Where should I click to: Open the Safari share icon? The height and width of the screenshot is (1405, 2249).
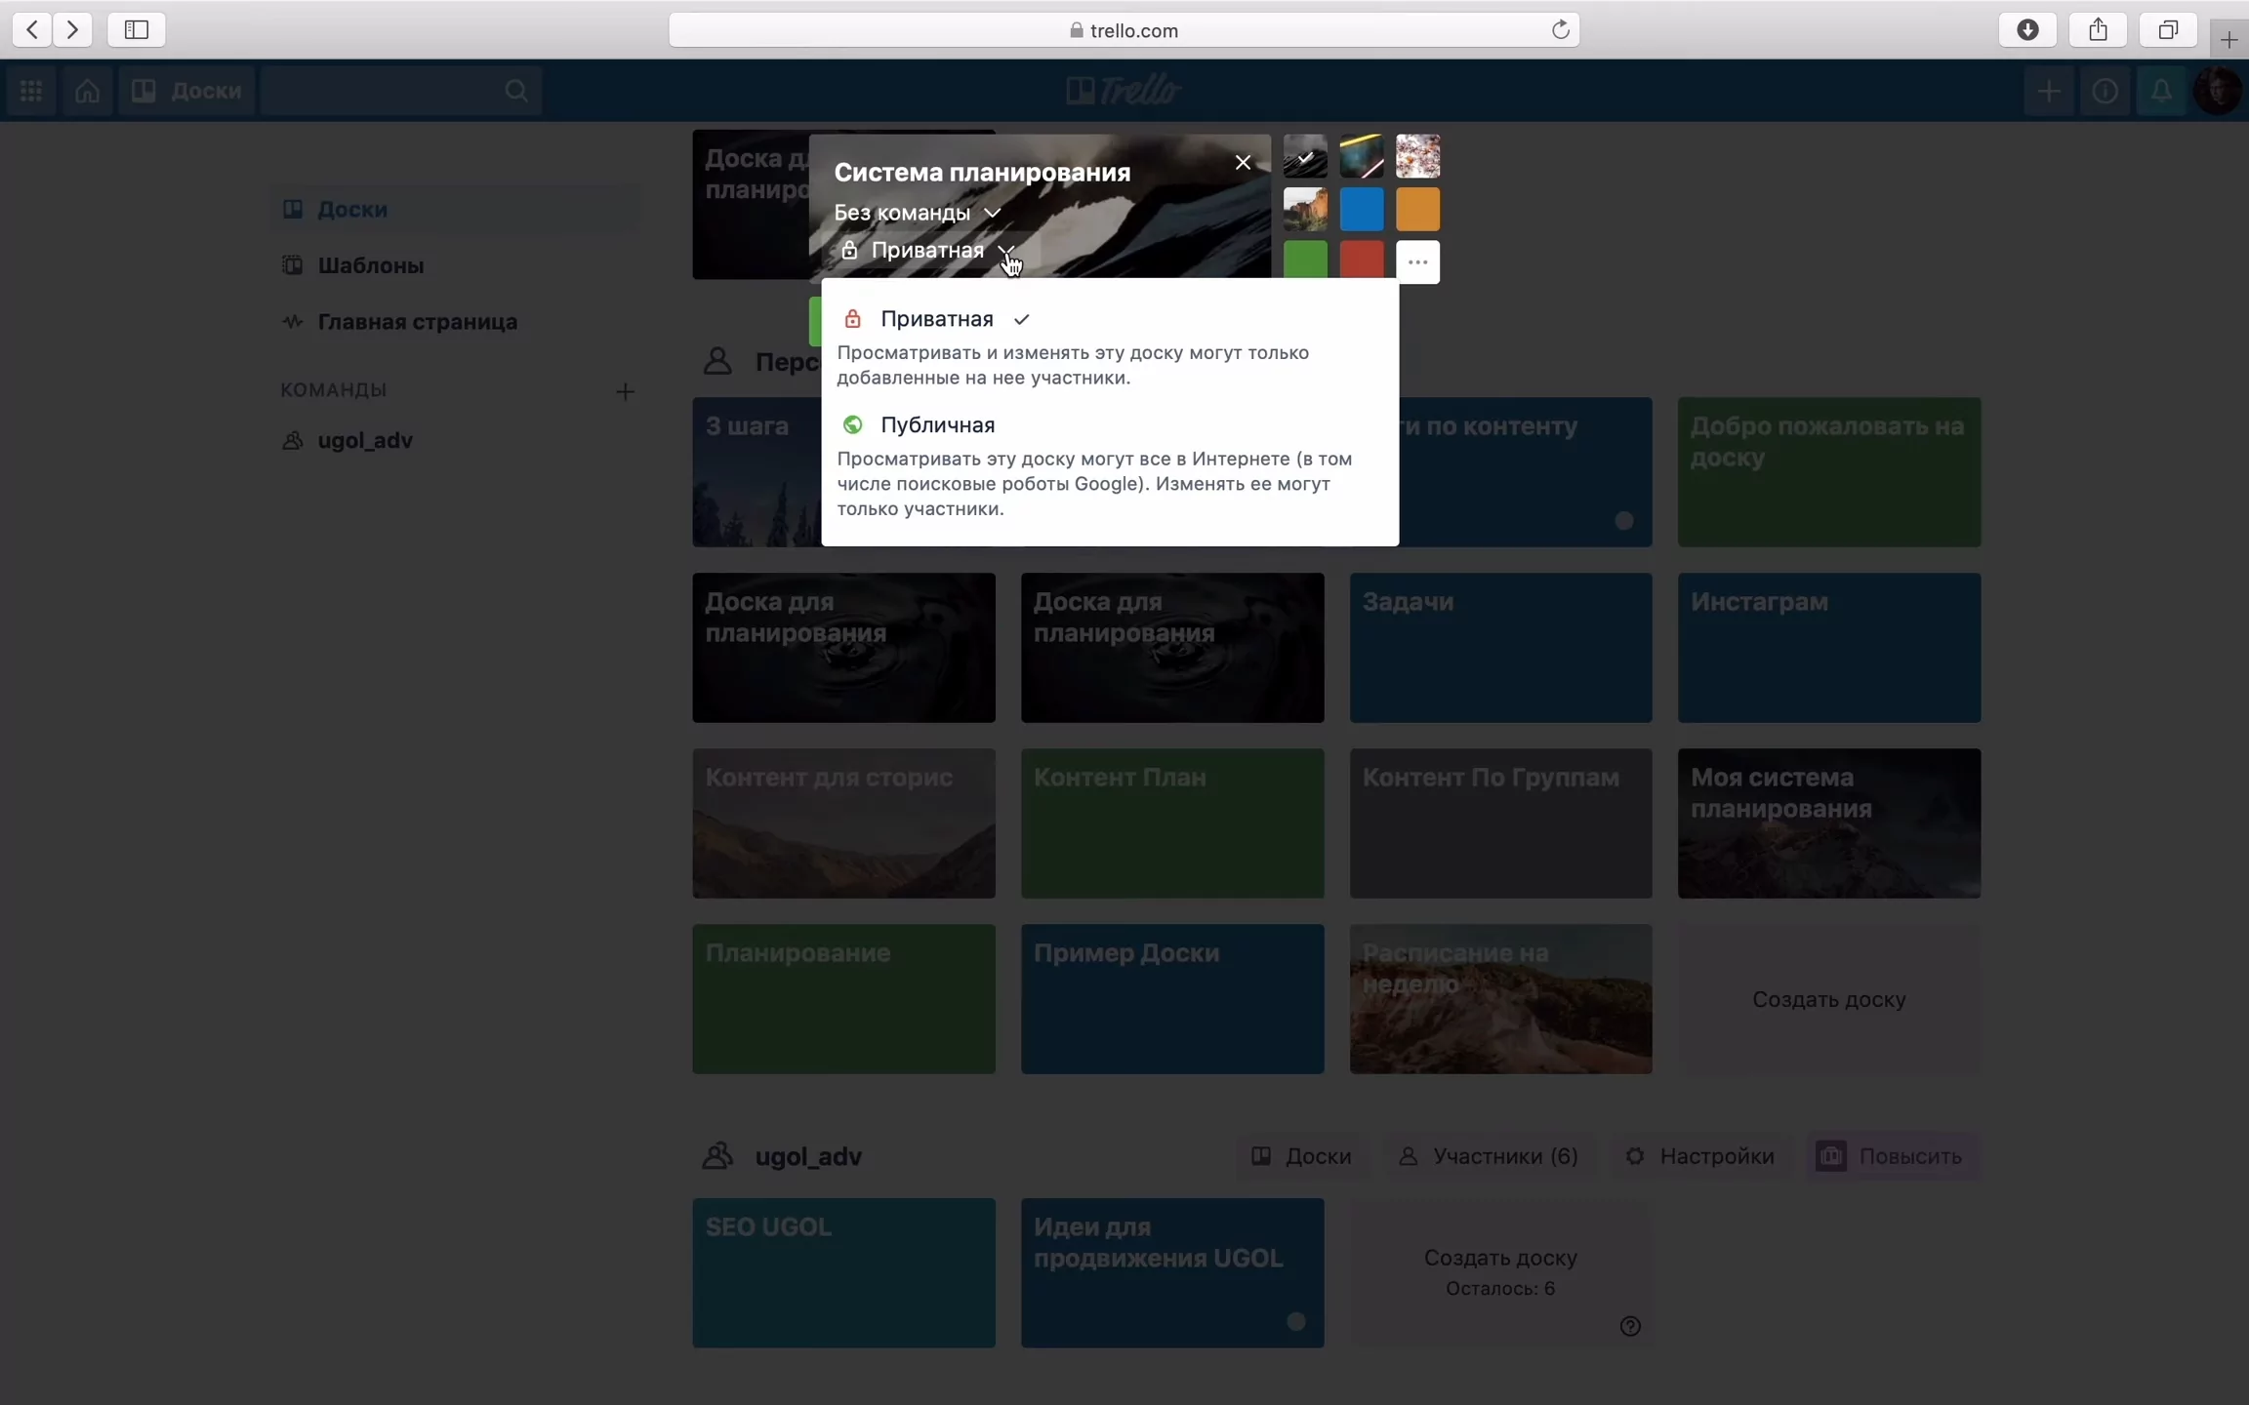(x=2098, y=30)
